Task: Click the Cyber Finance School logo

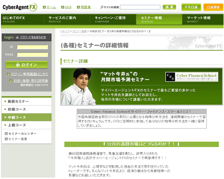Action: (x=192, y=77)
